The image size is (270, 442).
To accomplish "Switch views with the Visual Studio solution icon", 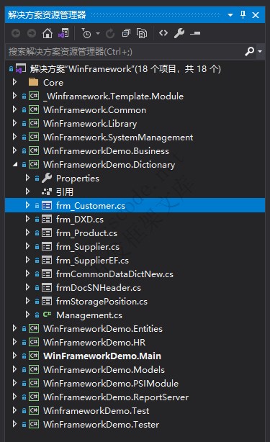I will (x=63, y=33).
